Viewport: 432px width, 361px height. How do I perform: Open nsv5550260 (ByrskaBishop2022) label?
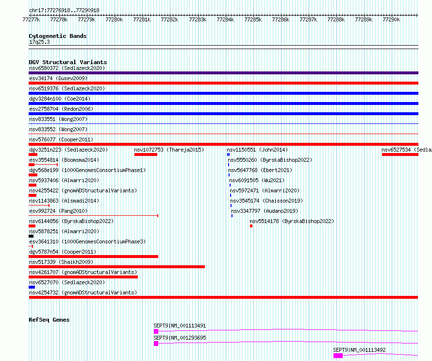pos(270,160)
